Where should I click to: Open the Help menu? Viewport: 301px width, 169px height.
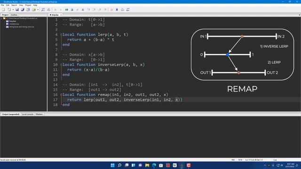point(35,5)
